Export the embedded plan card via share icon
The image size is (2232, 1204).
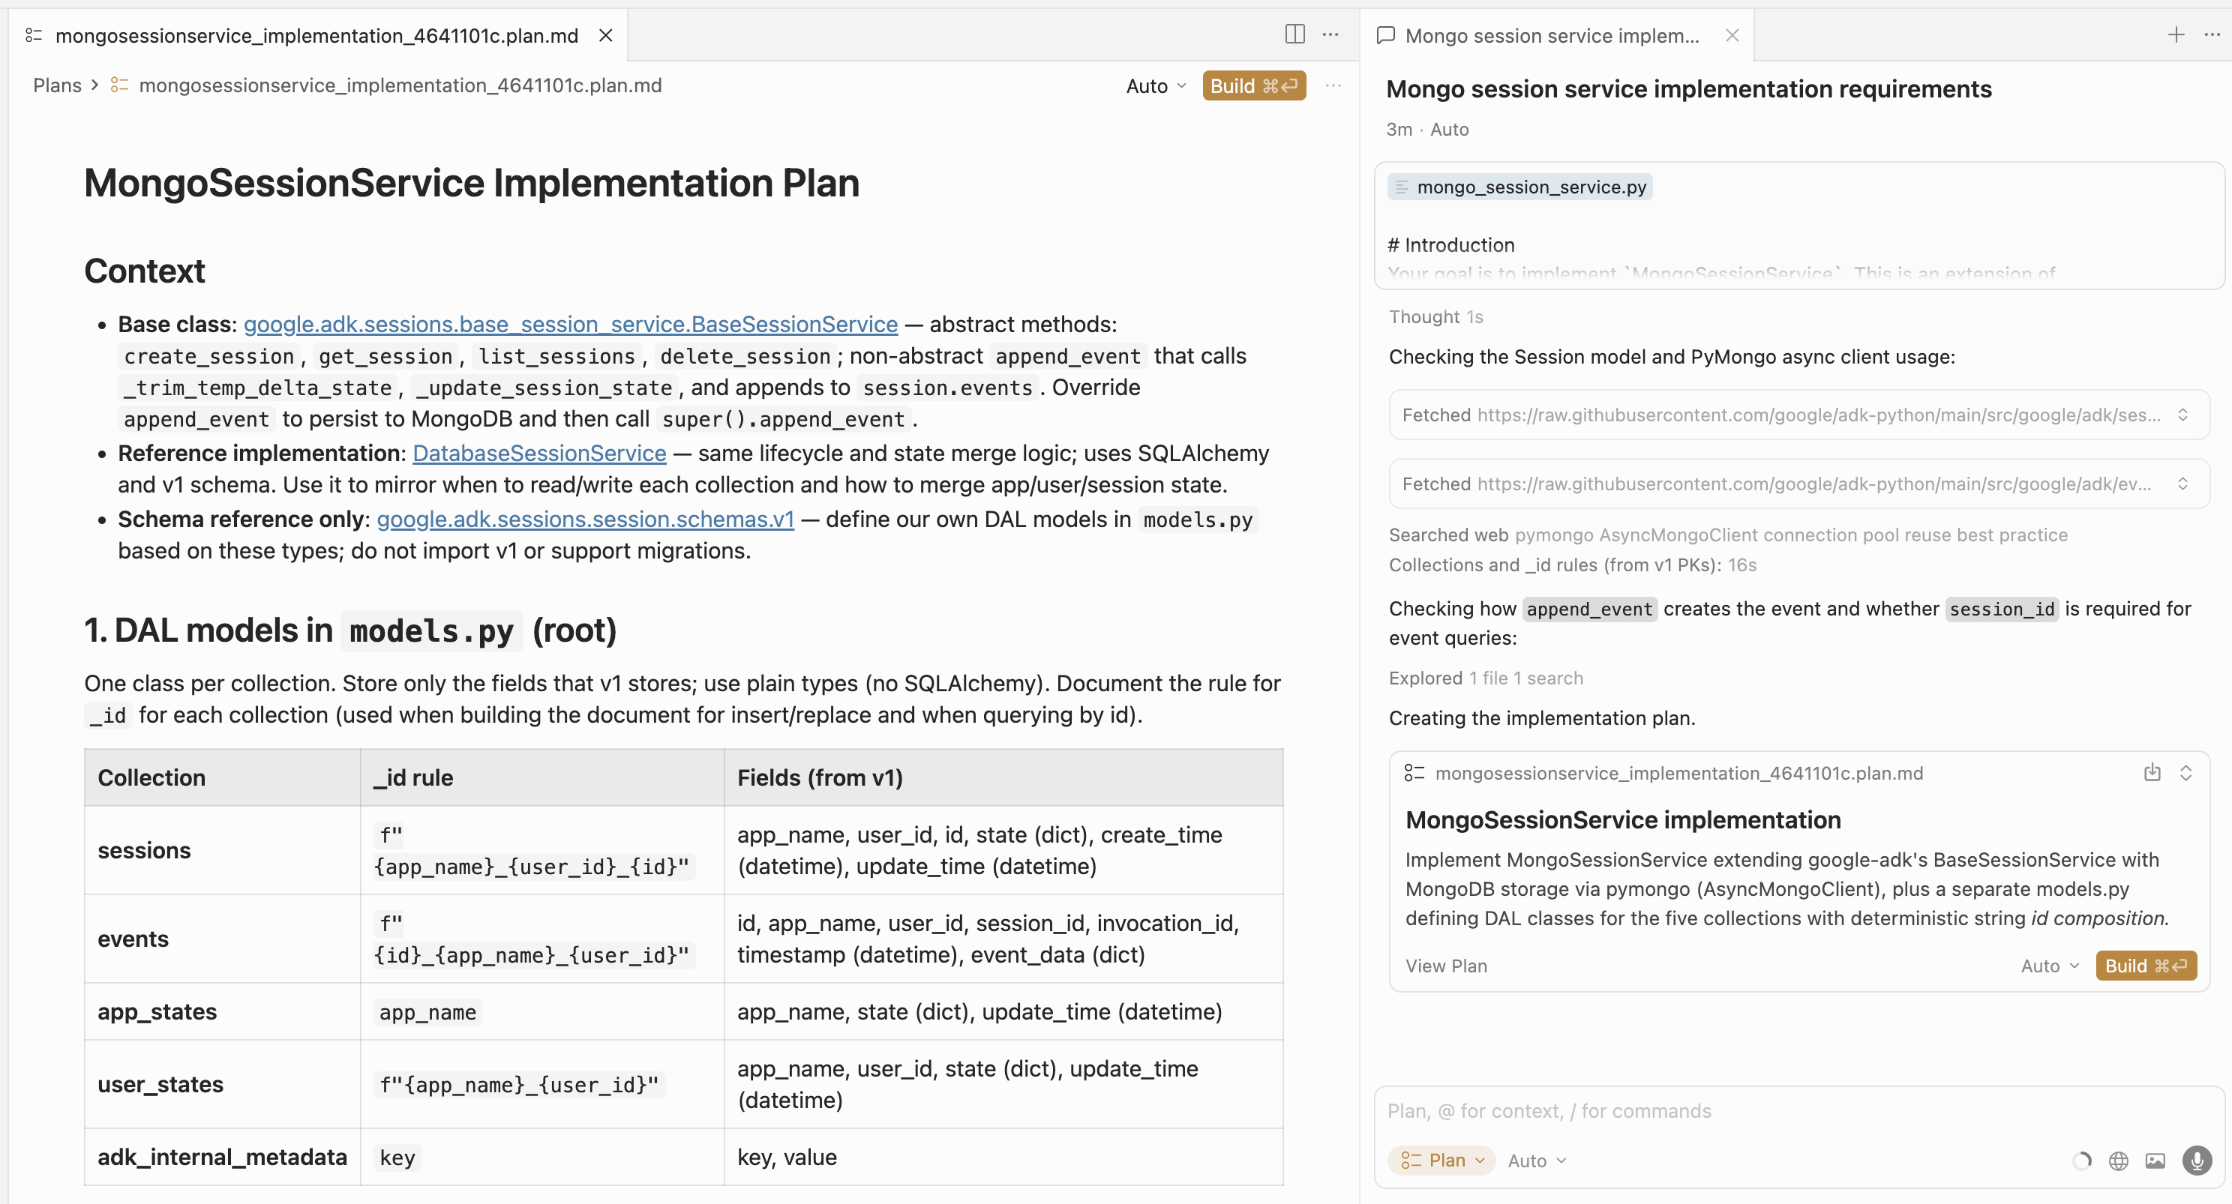pyautogui.click(x=2152, y=773)
